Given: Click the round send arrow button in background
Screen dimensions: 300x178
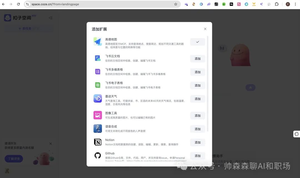Looking at the screenshot, I should pyautogui.click(x=250, y=88).
